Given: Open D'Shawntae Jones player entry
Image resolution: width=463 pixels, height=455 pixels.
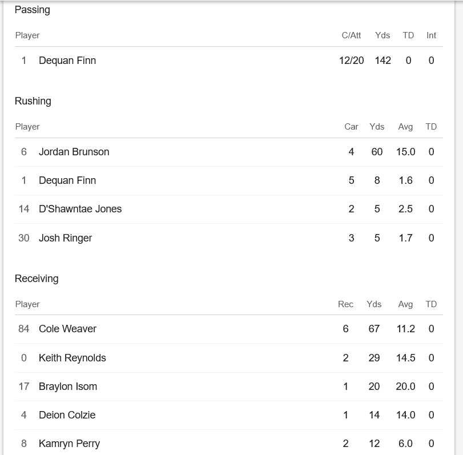Looking at the screenshot, I should pyautogui.click(x=80, y=209).
